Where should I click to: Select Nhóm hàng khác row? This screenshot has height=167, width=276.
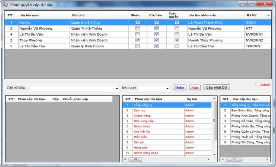tap(167, 153)
